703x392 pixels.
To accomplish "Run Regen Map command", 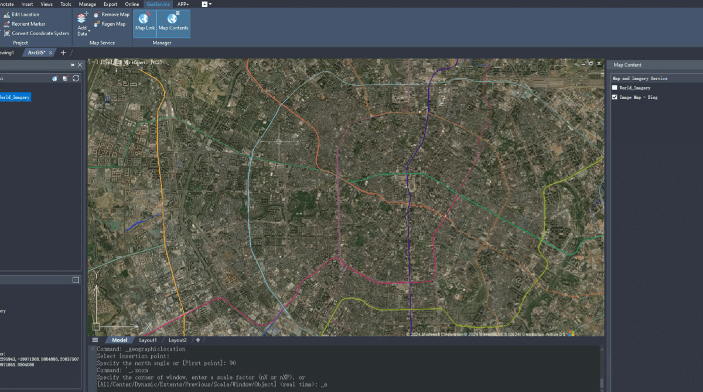I will point(110,24).
